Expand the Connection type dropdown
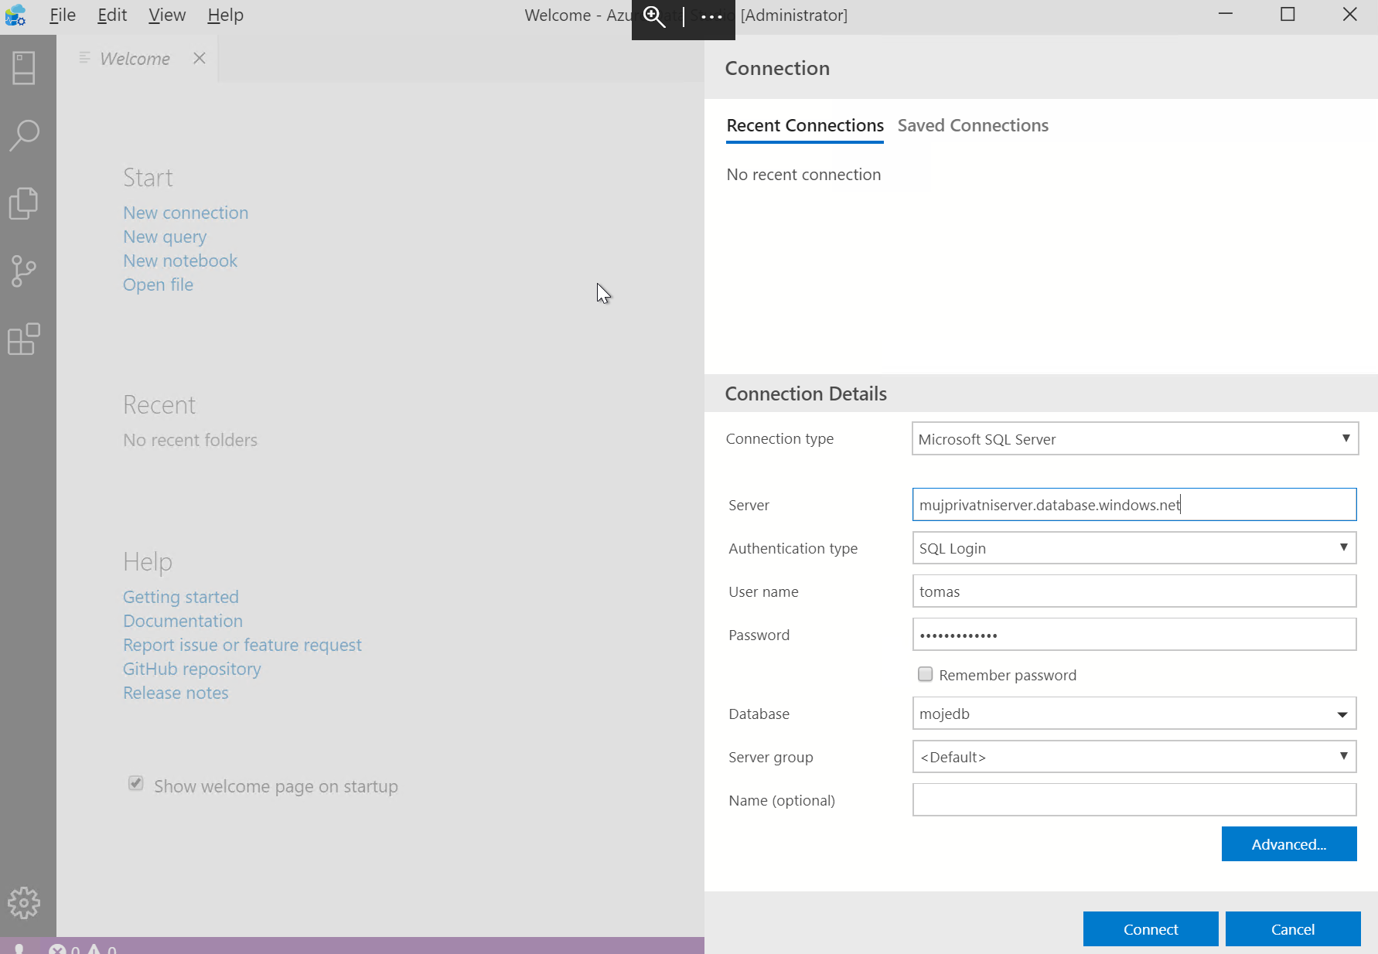Viewport: 1378px width, 954px height. click(x=1135, y=438)
